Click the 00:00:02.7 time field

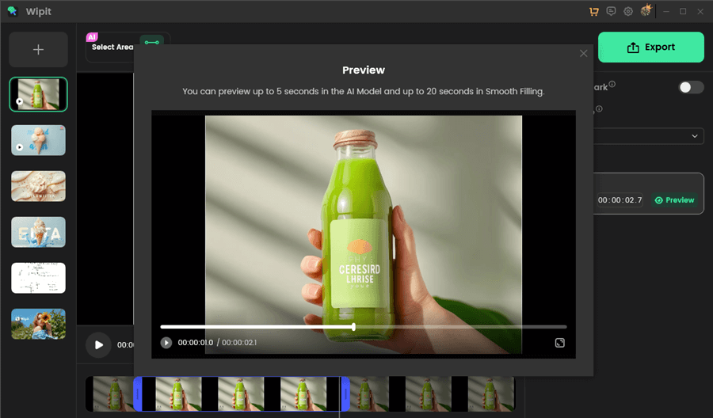620,200
